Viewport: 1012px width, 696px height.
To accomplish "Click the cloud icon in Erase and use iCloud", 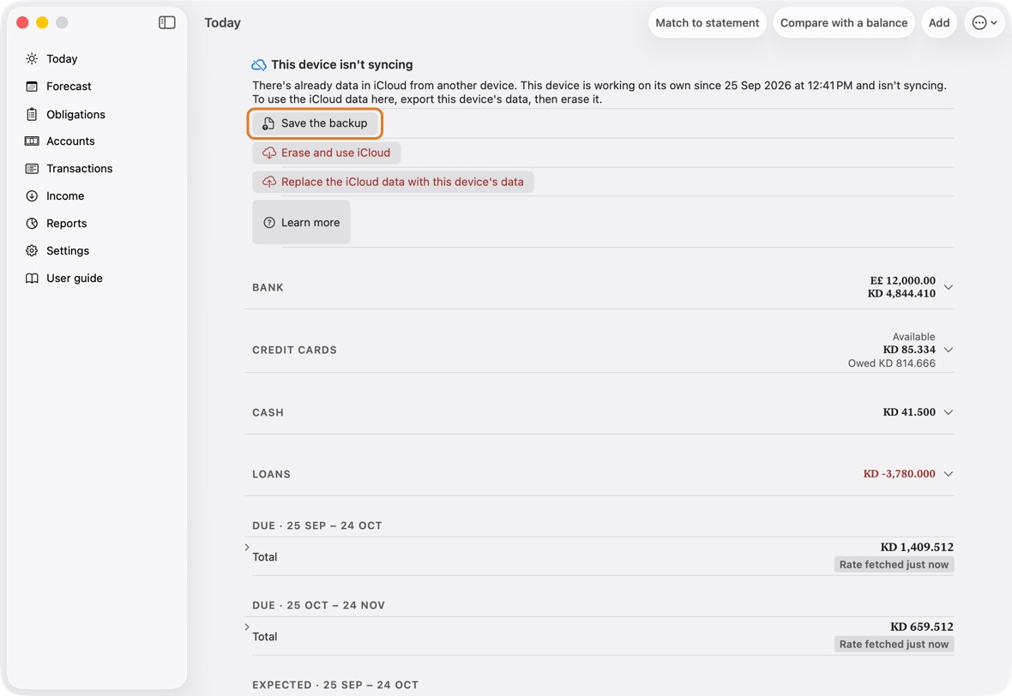I will [x=268, y=153].
